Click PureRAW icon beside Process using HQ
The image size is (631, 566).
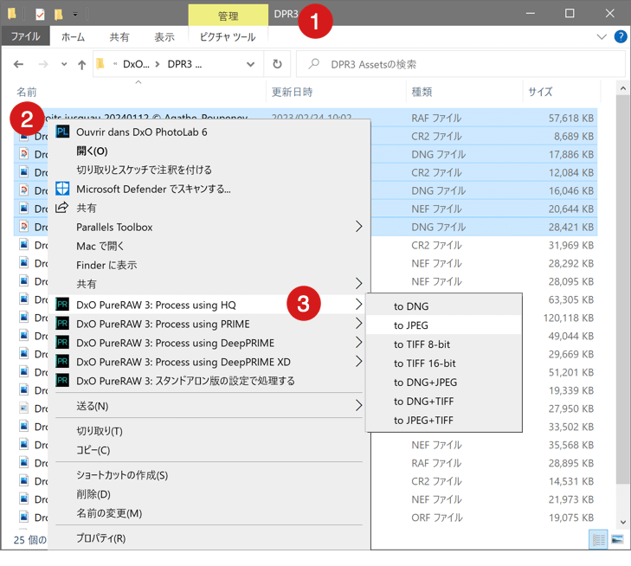62,305
